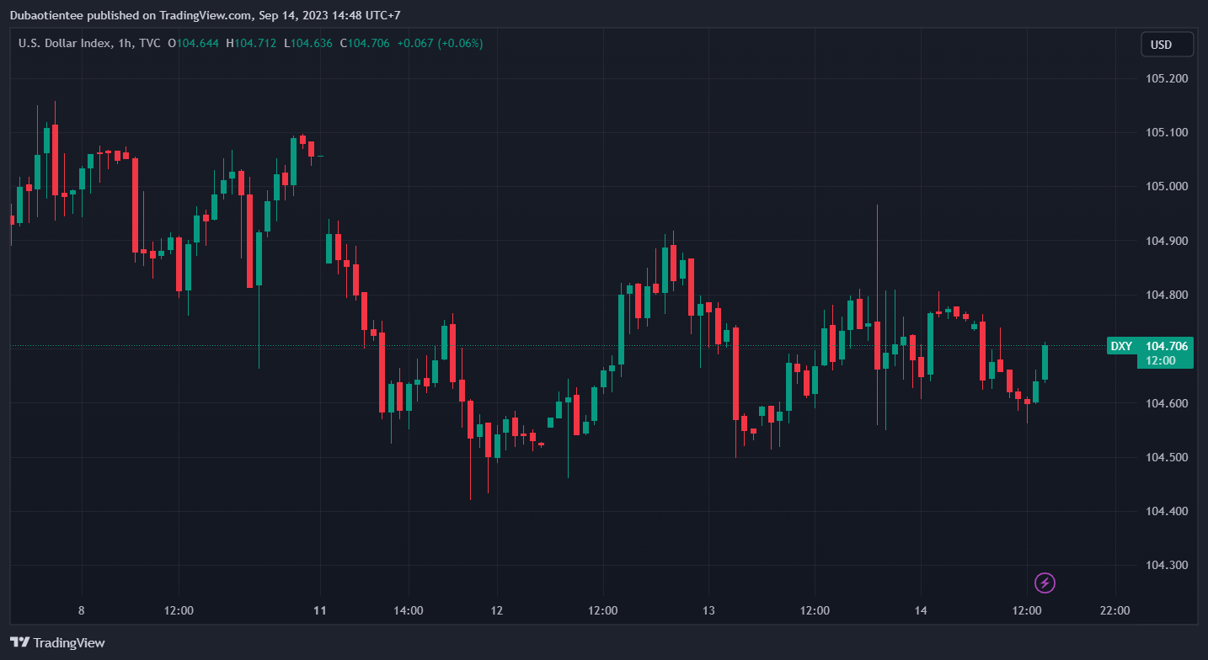Click the low value L104.636
1208x660 pixels.
307,43
